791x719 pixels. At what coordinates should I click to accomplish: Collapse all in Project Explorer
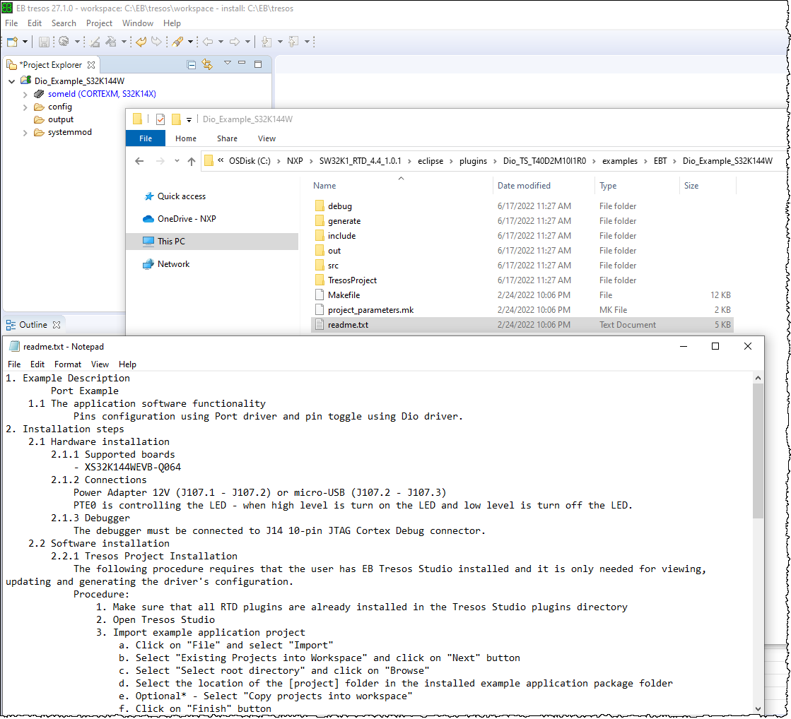[x=192, y=65]
